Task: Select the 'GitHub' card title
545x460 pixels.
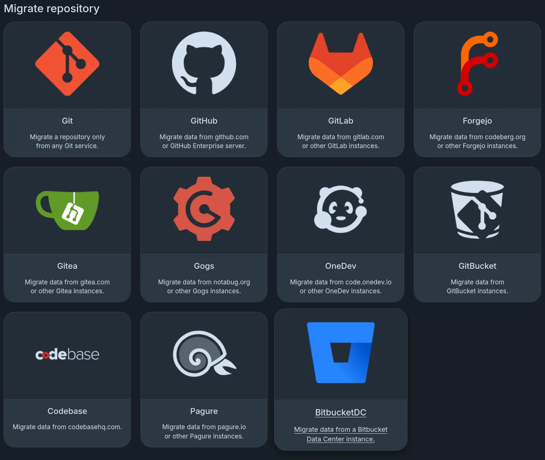Action: point(204,121)
